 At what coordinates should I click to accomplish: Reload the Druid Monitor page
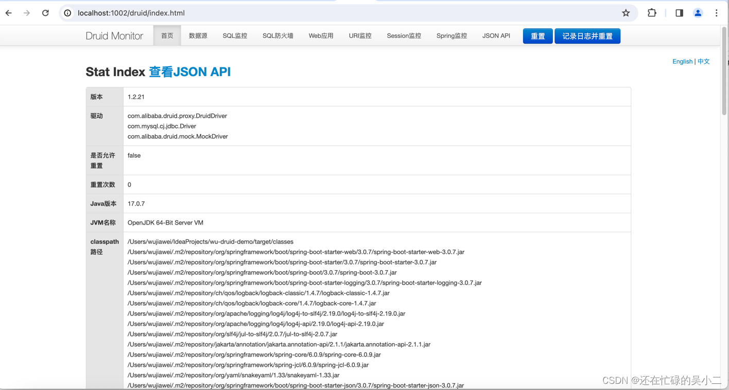[45, 13]
